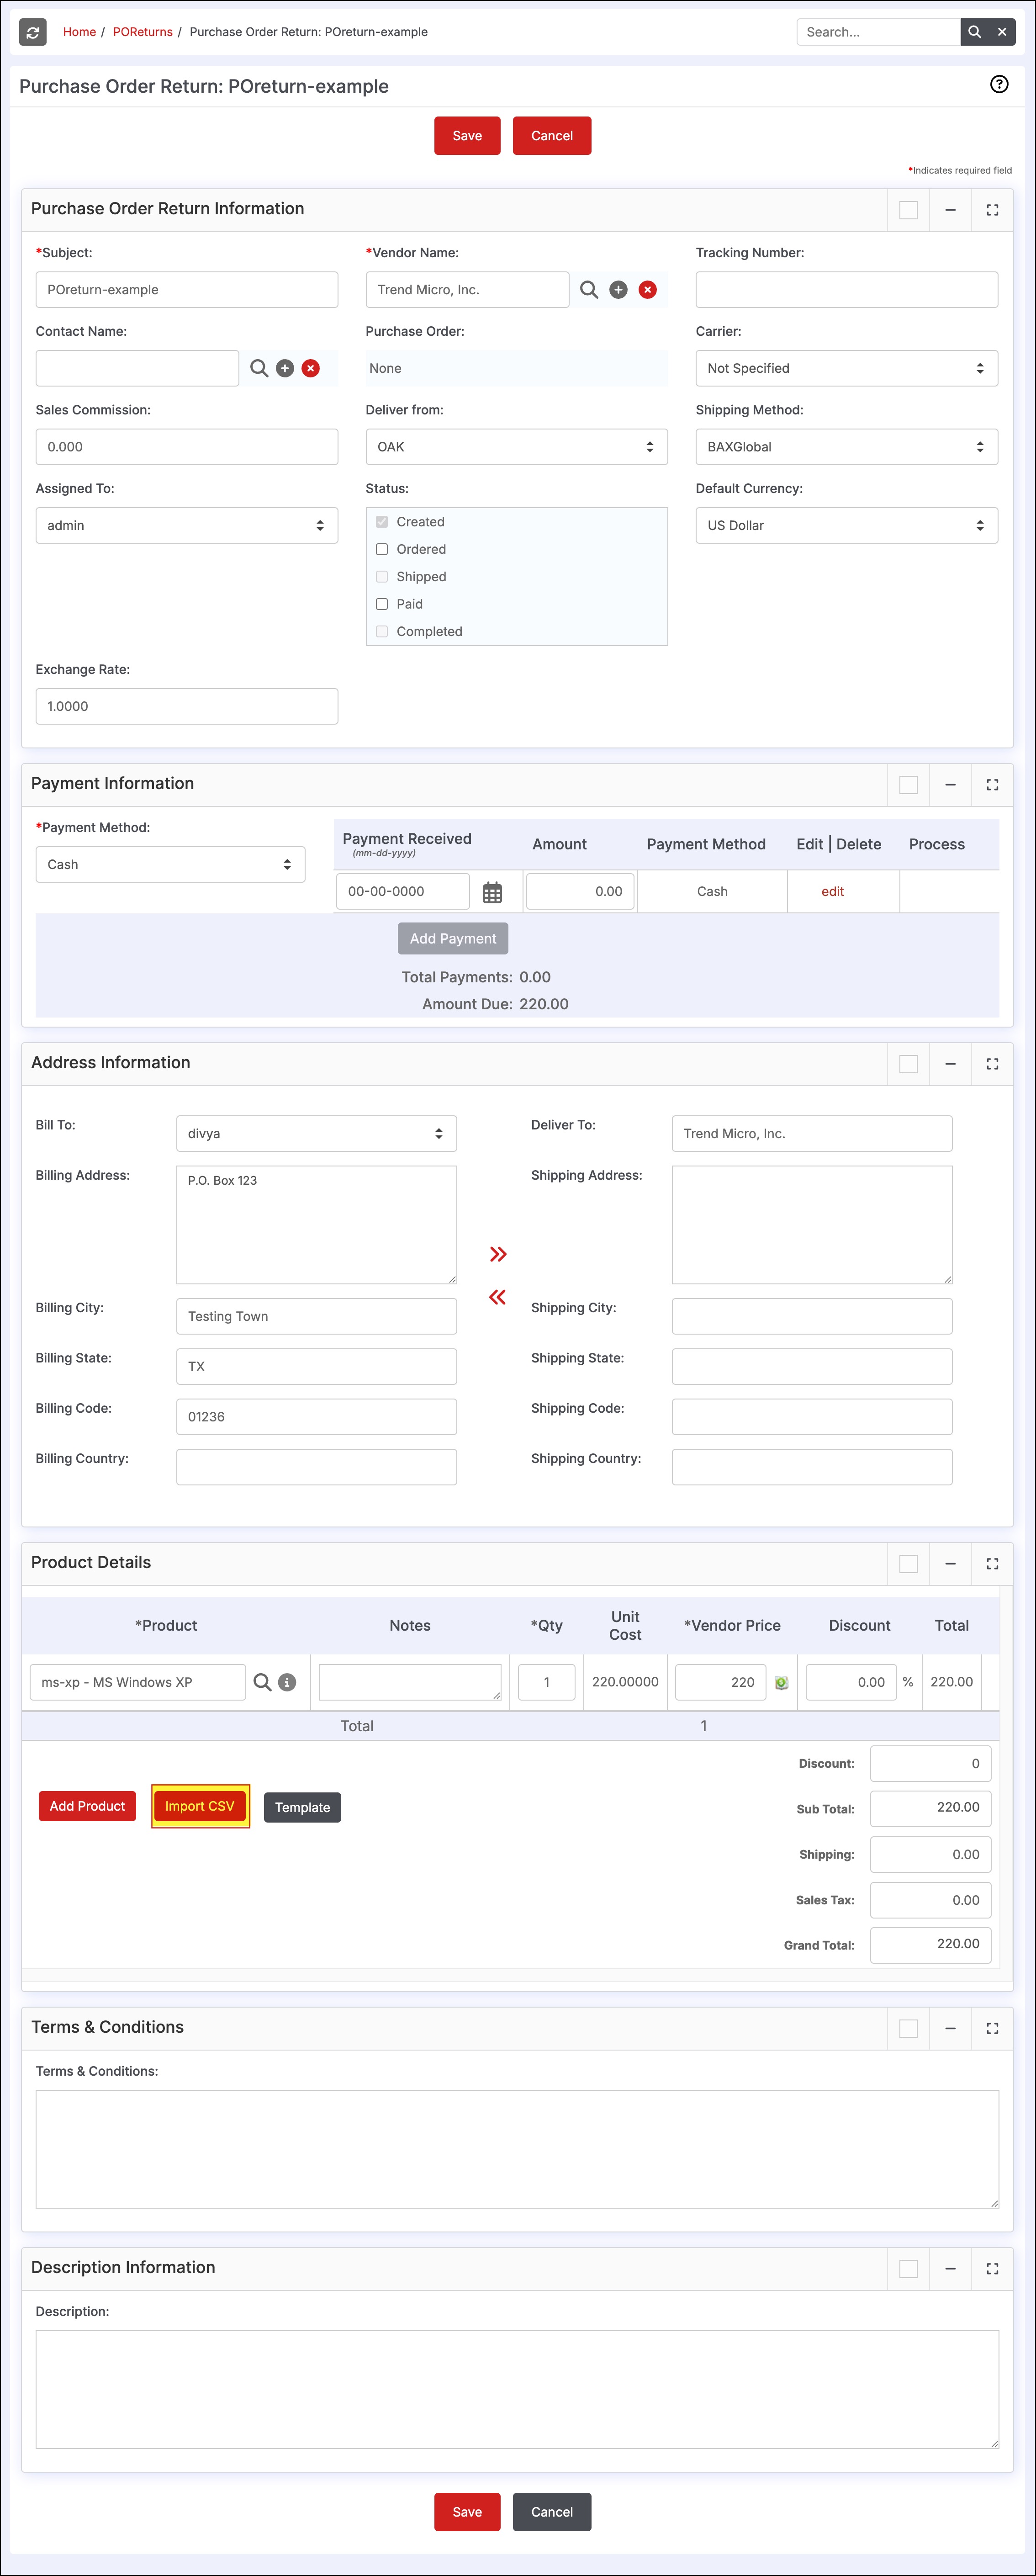Collapse the Payment Information panel
This screenshot has width=1036, height=2576.
pos(950,785)
